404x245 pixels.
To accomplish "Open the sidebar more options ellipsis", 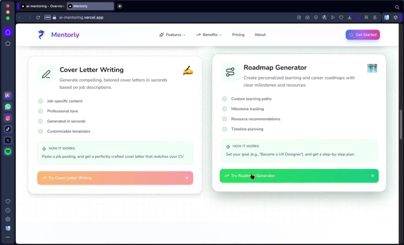I will [x=8, y=237].
